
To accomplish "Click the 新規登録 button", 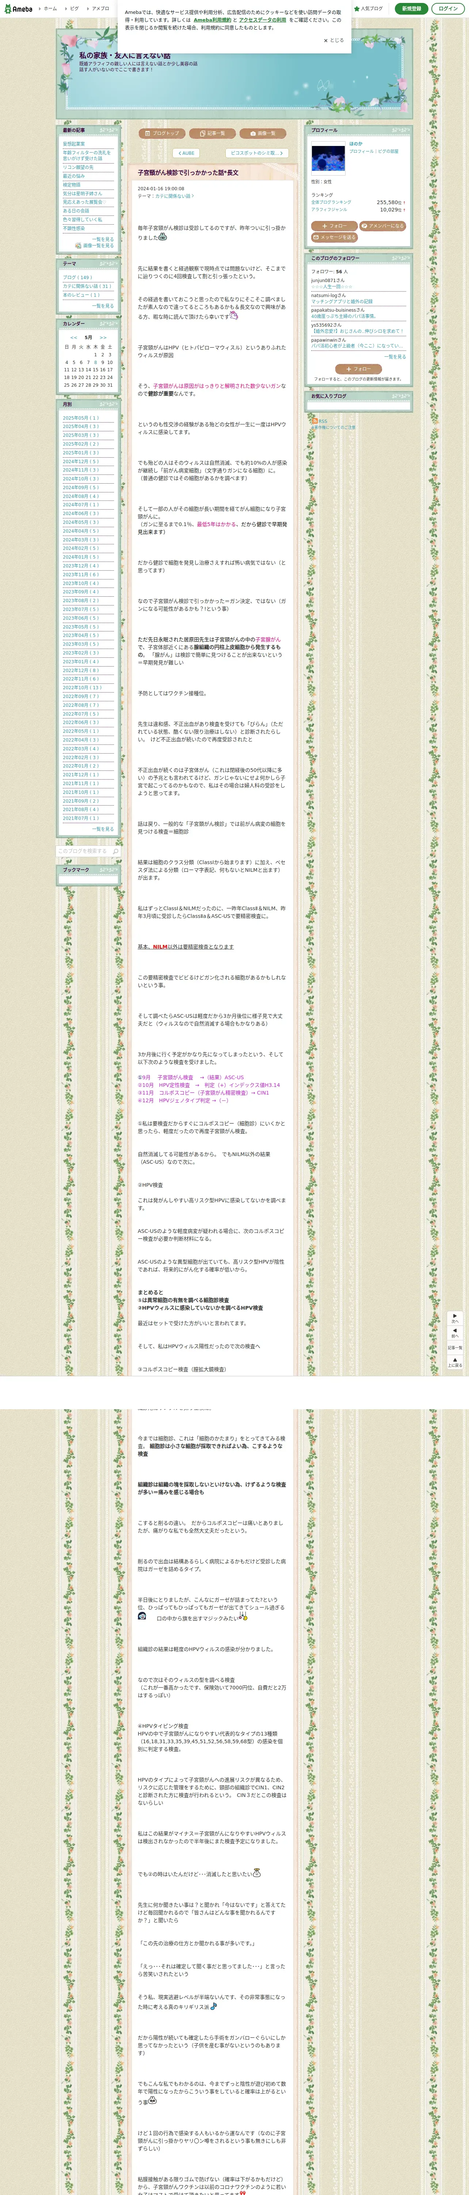I will click(x=411, y=8).
